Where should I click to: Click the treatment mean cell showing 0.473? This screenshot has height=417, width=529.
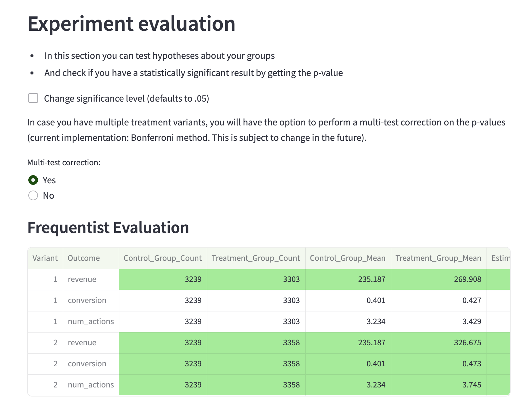[471, 364]
